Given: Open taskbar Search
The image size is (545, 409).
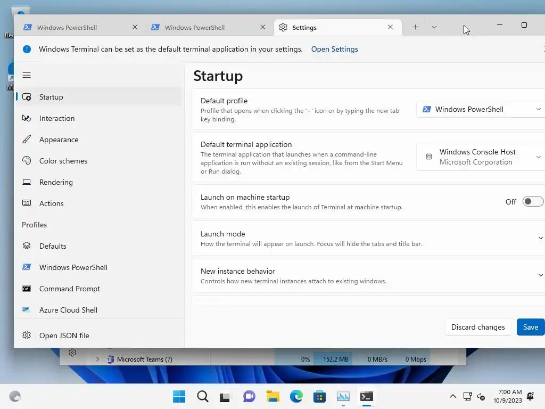Looking at the screenshot, I should (203, 396).
